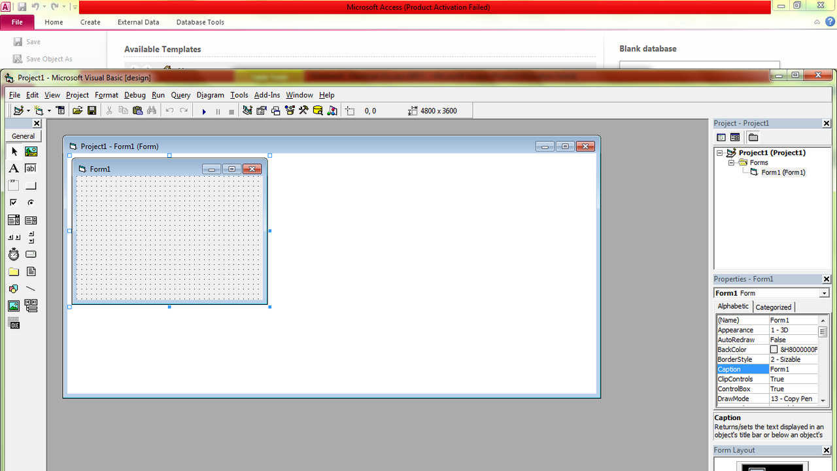Screen dimensions: 837x471
Task: Open the Diagram menu
Action: pyautogui.click(x=210, y=95)
